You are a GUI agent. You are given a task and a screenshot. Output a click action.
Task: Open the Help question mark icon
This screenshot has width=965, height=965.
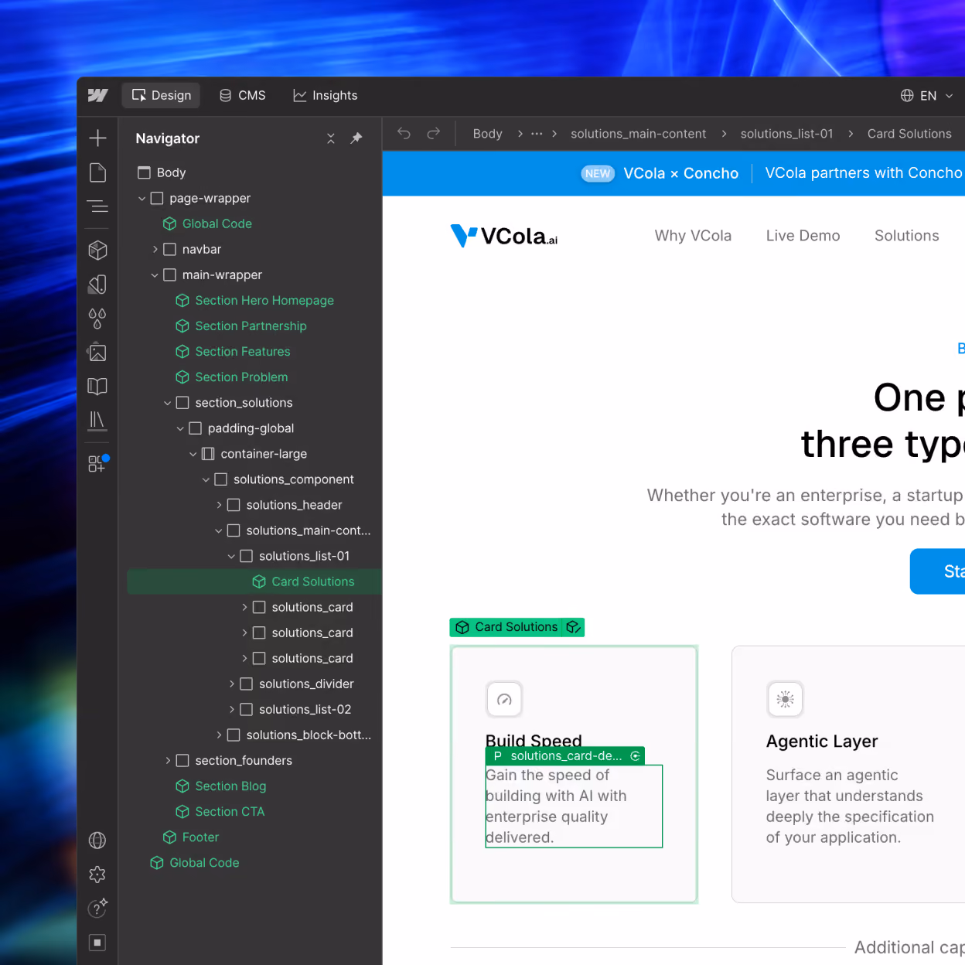97,908
